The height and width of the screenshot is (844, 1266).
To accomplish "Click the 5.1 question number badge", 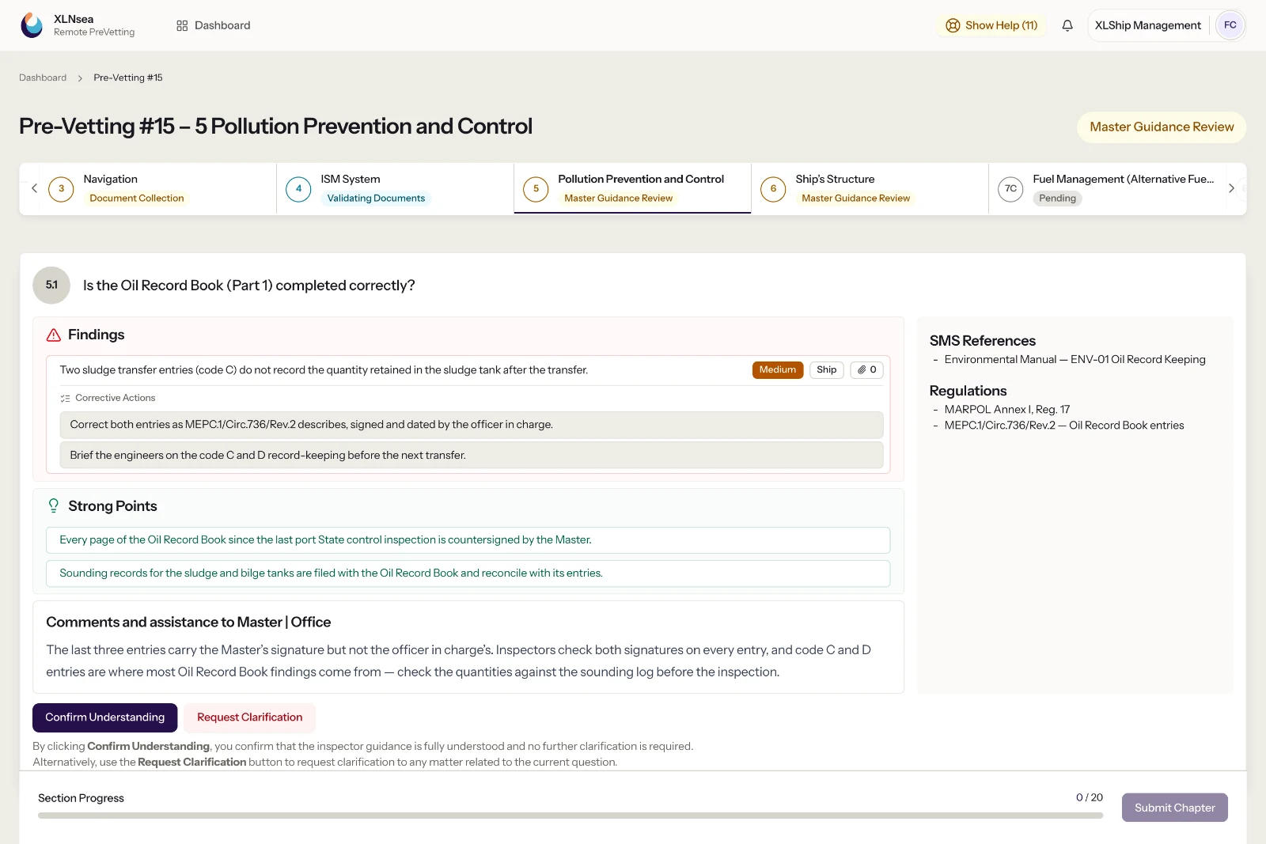I will coord(51,286).
